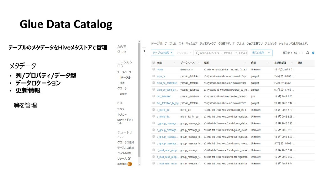Click 最新情報 in the sidebar
The image size is (321, 180).
pos(122,164)
